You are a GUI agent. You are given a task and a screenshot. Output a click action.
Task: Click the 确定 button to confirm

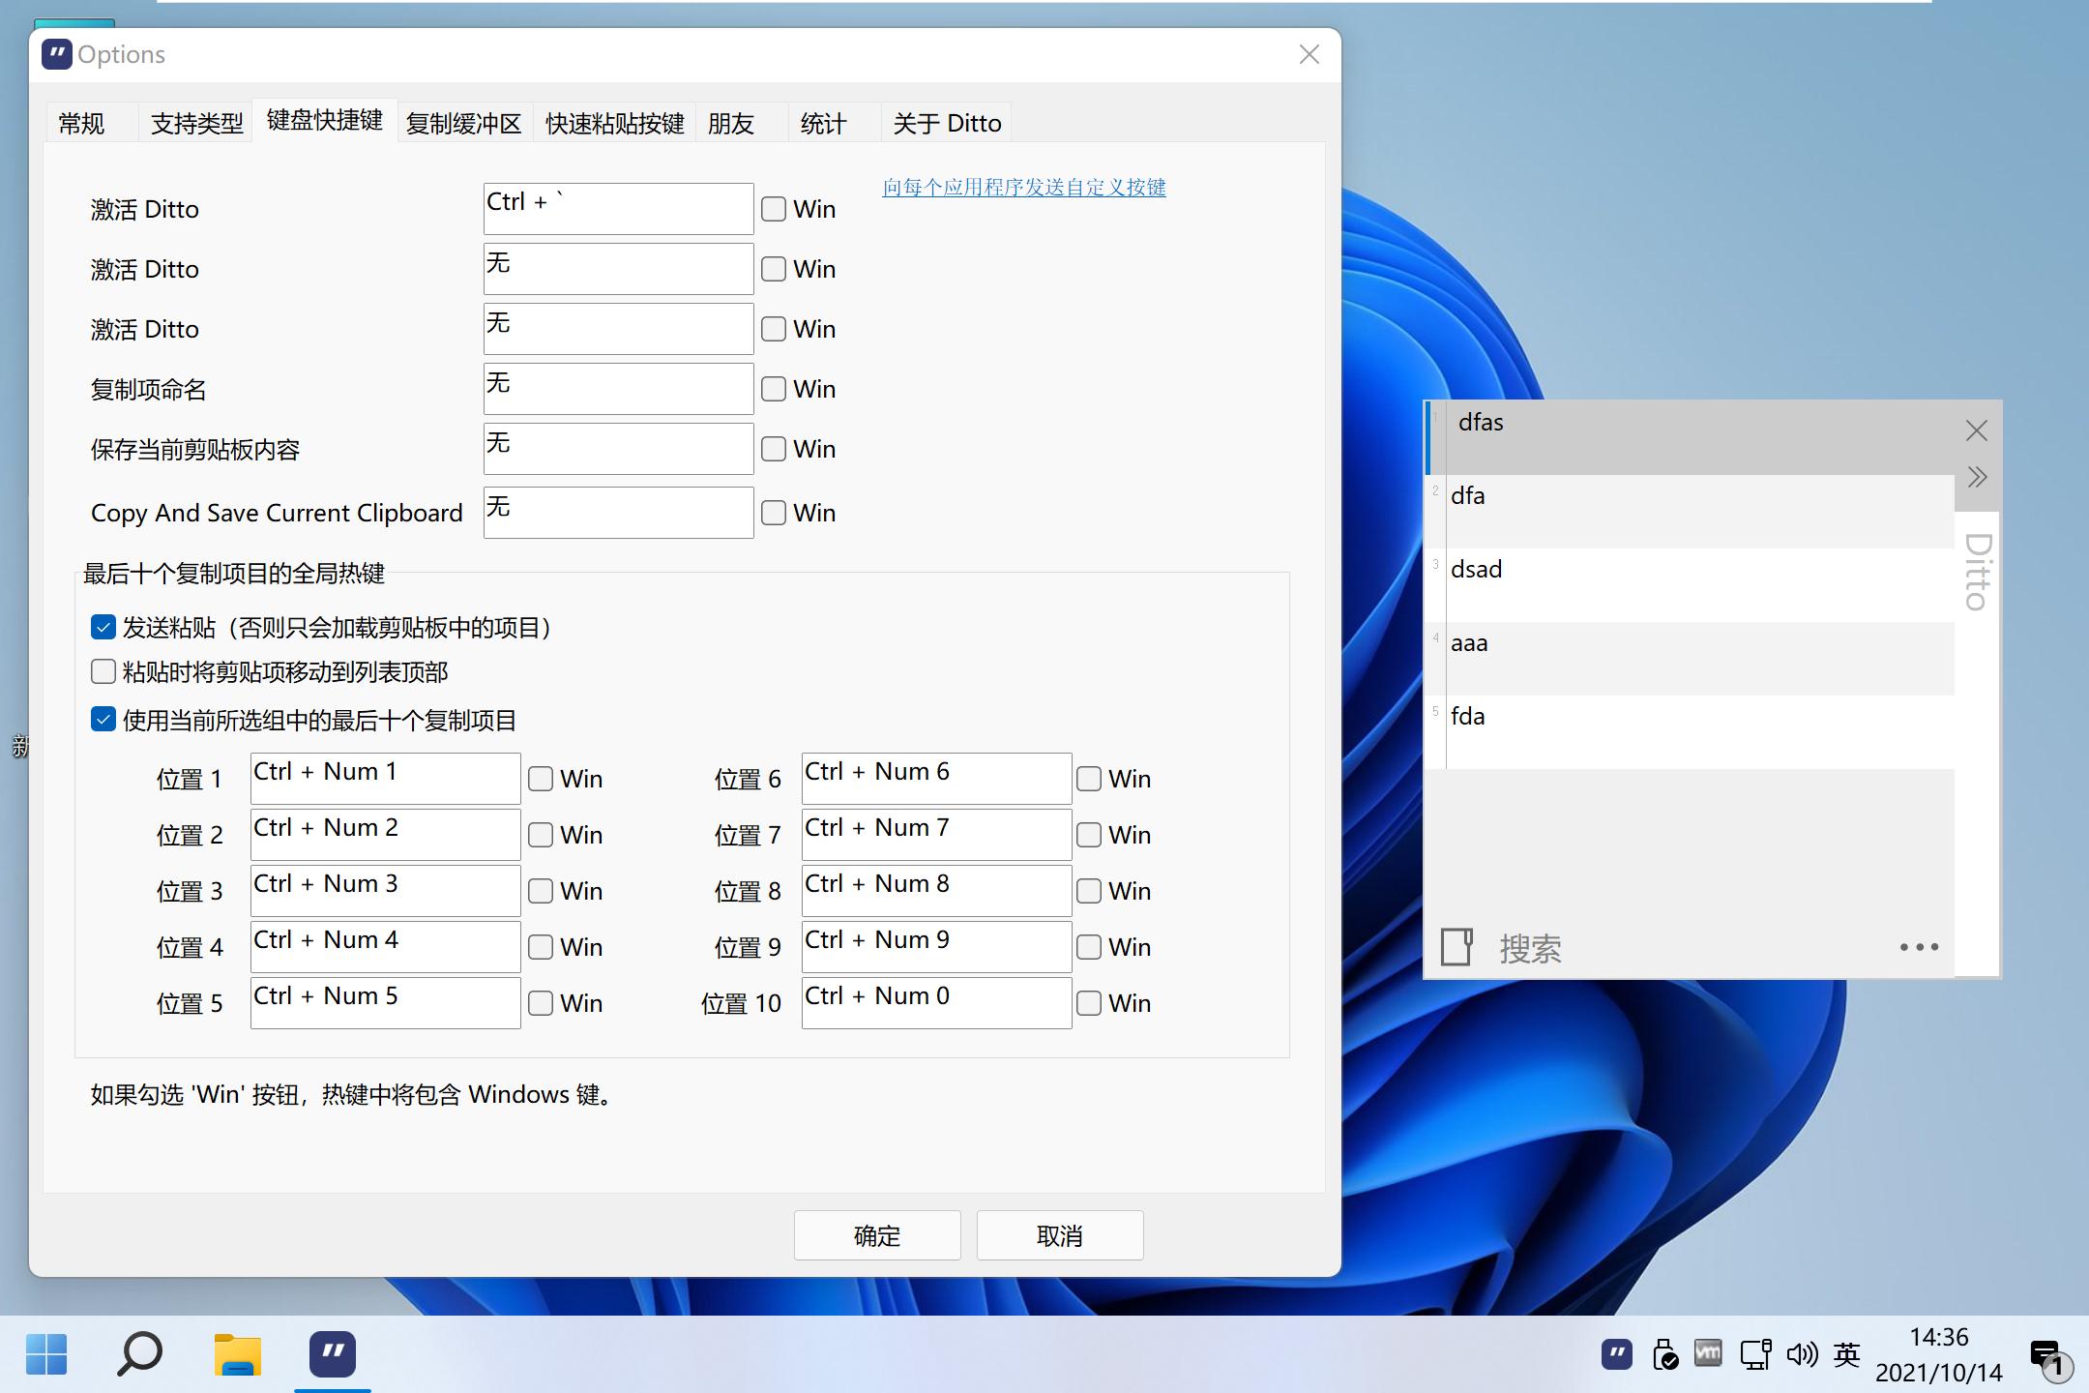[x=876, y=1235]
